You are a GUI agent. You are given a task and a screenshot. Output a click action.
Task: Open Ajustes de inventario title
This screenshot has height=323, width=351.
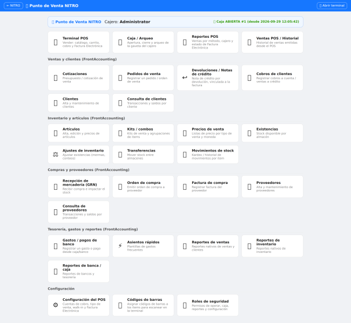point(83,150)
